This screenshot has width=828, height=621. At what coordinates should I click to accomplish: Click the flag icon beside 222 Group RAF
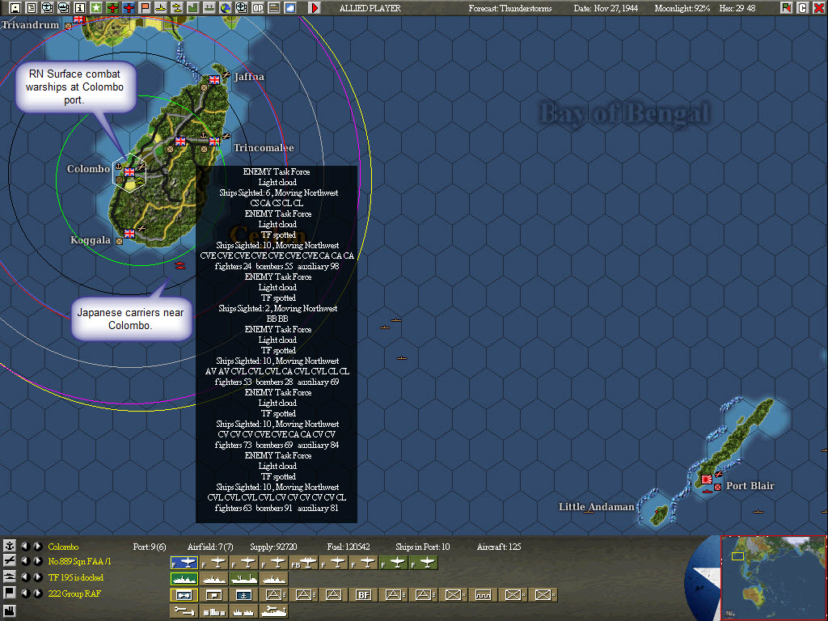click(10, 593)
